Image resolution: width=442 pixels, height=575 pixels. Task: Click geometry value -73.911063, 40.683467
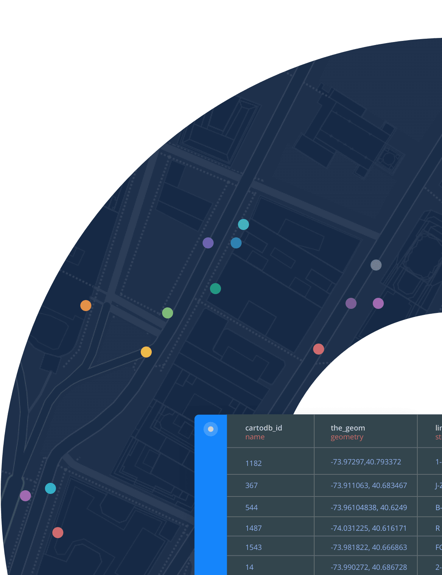click(369, 485)
